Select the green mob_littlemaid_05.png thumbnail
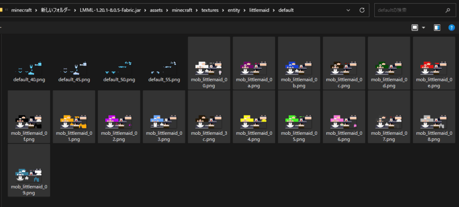This screenshot has height=207, width=459. (x=299, y=119)
